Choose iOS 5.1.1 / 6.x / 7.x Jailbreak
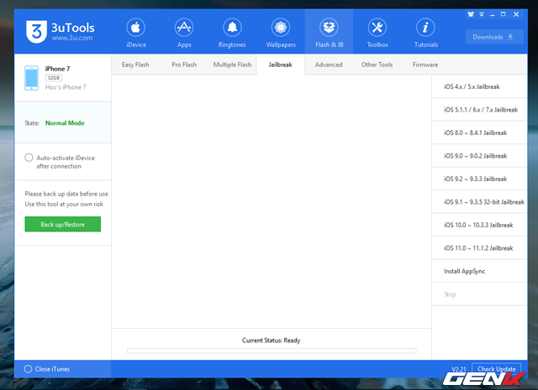This screenshot has height=390, width=538. 479,110
